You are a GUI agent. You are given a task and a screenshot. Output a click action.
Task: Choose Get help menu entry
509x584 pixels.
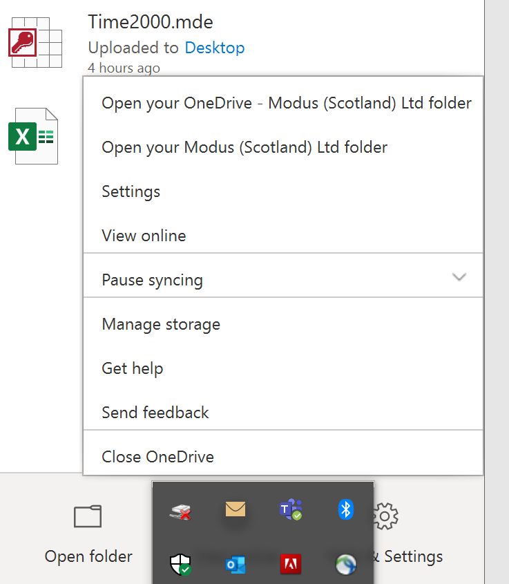click(283, 368)
